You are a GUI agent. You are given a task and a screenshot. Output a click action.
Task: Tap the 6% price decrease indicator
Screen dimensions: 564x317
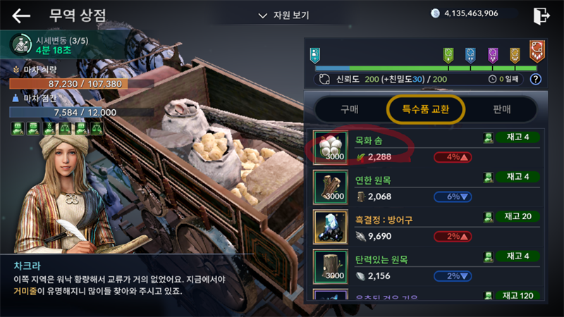coord(453,197)
